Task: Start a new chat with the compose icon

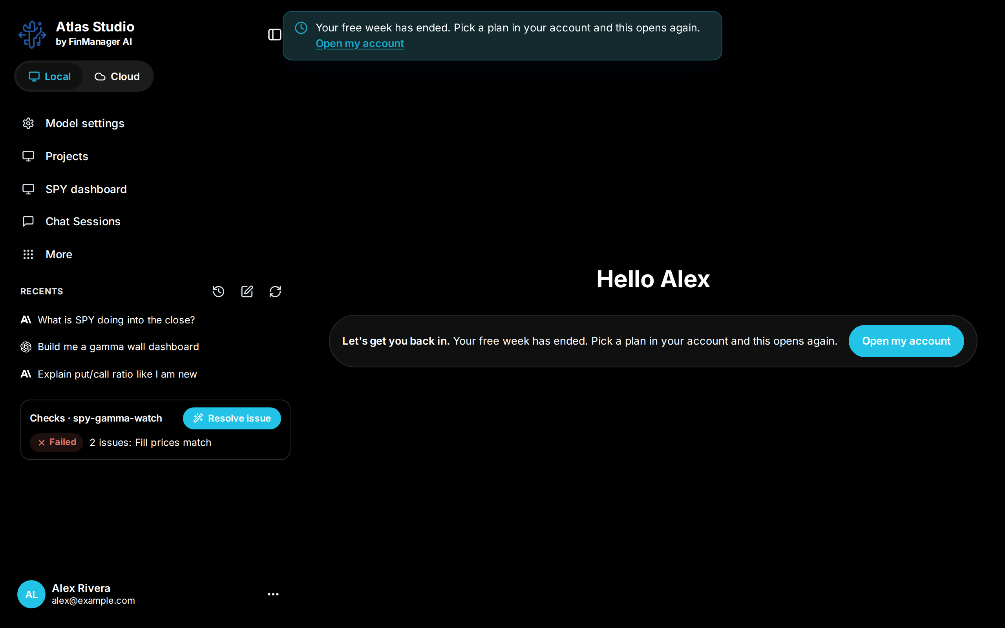Action: 247,292
